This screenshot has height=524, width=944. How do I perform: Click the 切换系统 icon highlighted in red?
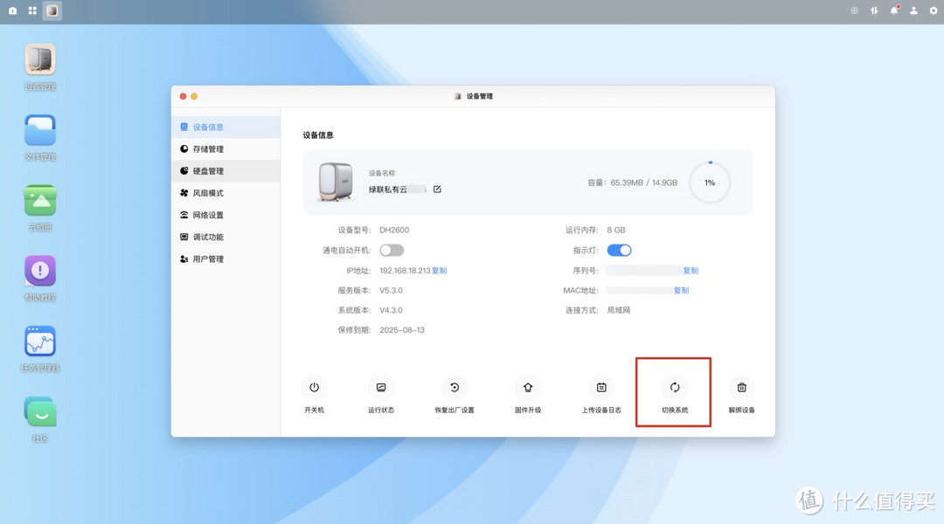click(x=673, y=387)
